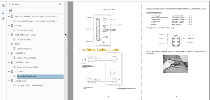The image size is (210, 100).
Task: Collapse the HYDRAULIC bookmark section
Action: [9, 53]
